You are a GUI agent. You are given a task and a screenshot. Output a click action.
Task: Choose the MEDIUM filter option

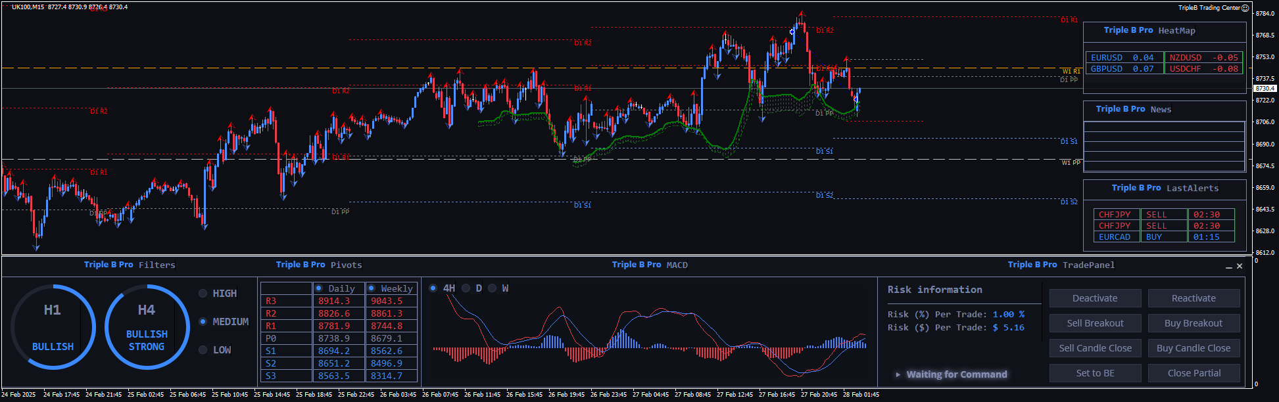pyautogui.click(x=203, y=322)
